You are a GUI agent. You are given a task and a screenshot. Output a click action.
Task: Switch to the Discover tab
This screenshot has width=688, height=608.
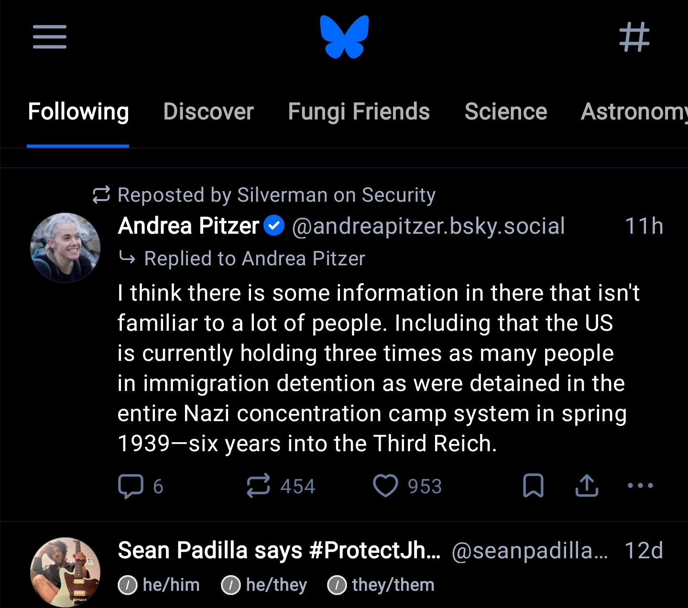click(208, 112)
